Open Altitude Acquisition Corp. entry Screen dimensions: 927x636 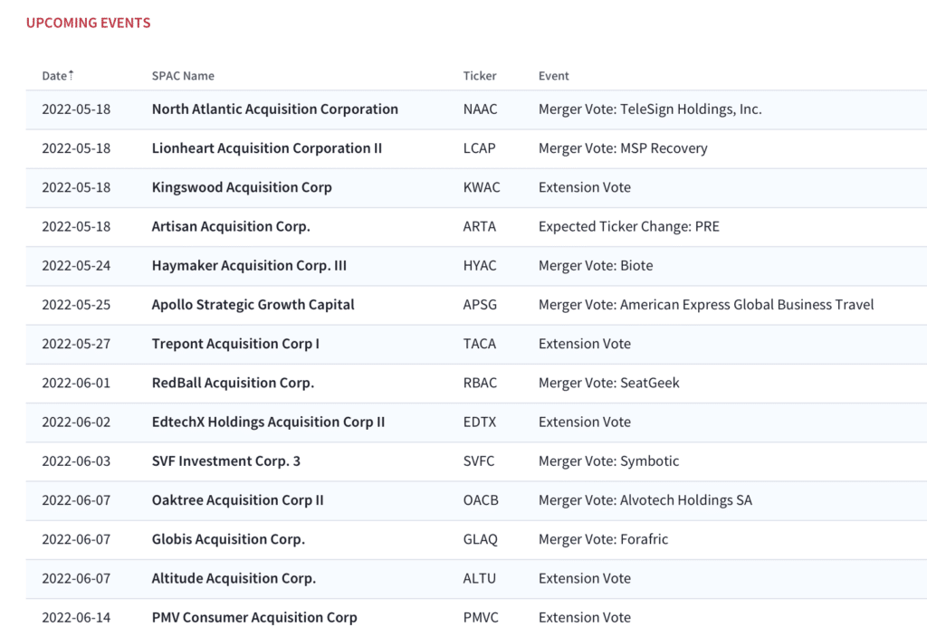(234, 578)
